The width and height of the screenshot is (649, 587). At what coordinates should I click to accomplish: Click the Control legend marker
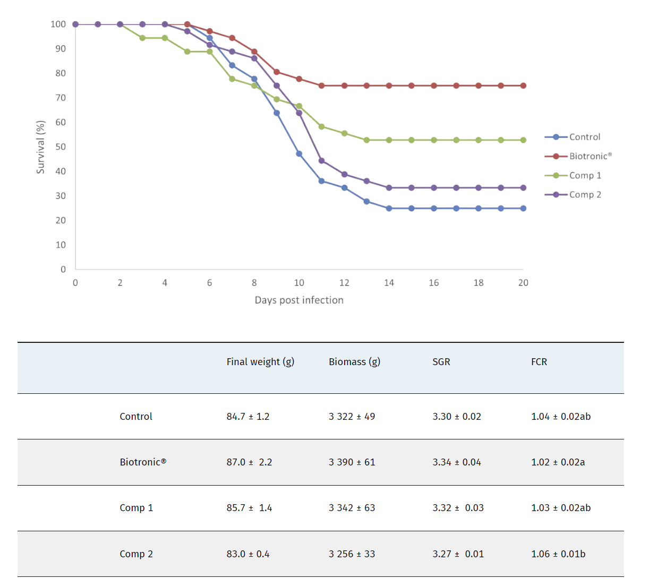click(556, 137)
